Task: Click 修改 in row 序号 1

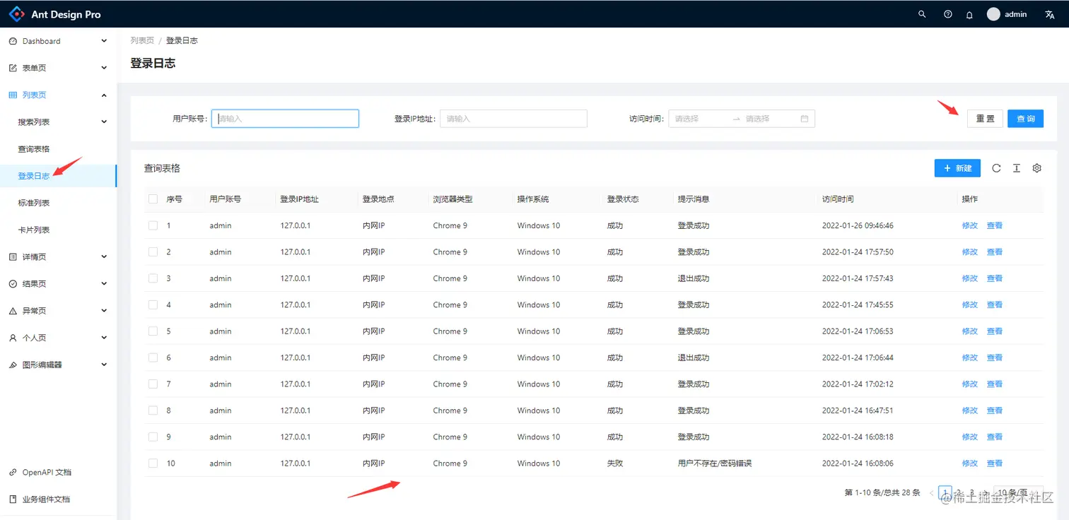Action: coord(970,225)
